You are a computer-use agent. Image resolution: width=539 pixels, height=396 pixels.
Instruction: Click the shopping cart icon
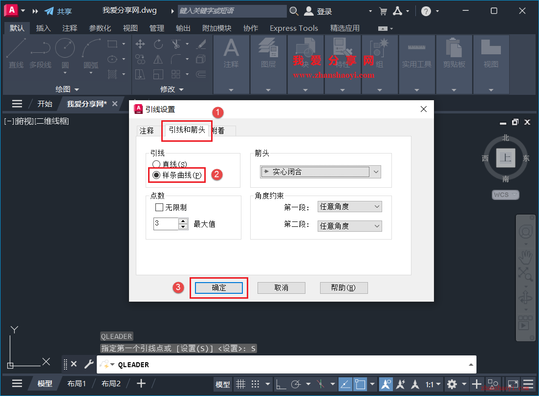coord(383,11)
